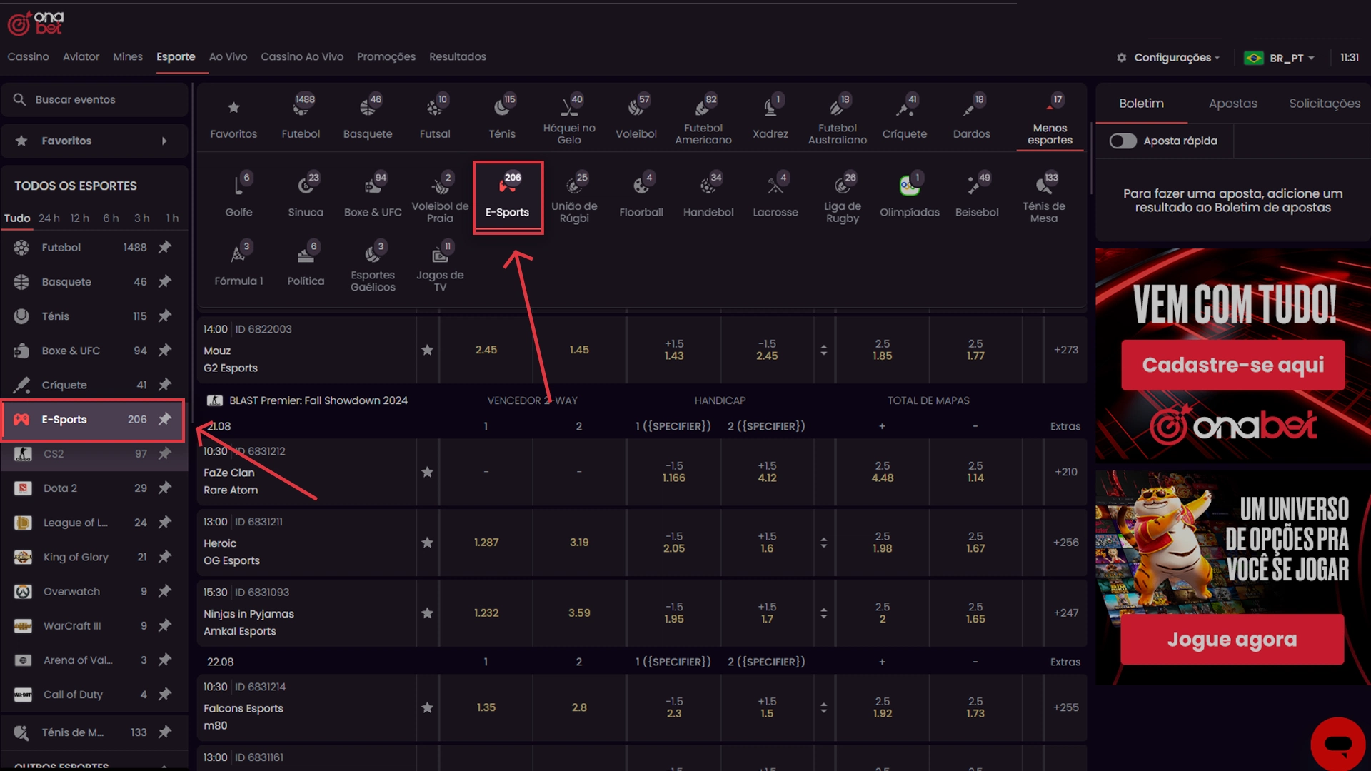Go to Cassino in top menu
The width and height of the screenshot is (1371, 771).
click(29, 56)
